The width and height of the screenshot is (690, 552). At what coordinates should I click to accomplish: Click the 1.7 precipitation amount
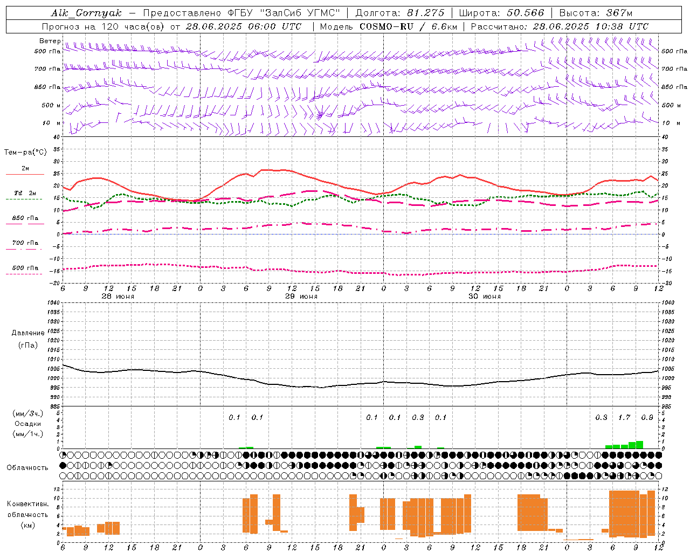(624, 418)
